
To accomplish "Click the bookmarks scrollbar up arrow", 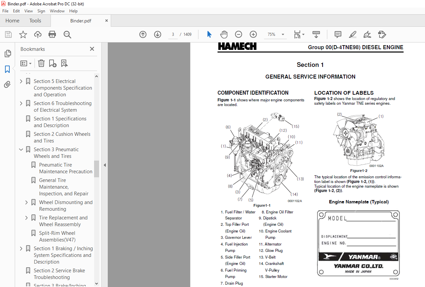I will [x=96, y=76].
